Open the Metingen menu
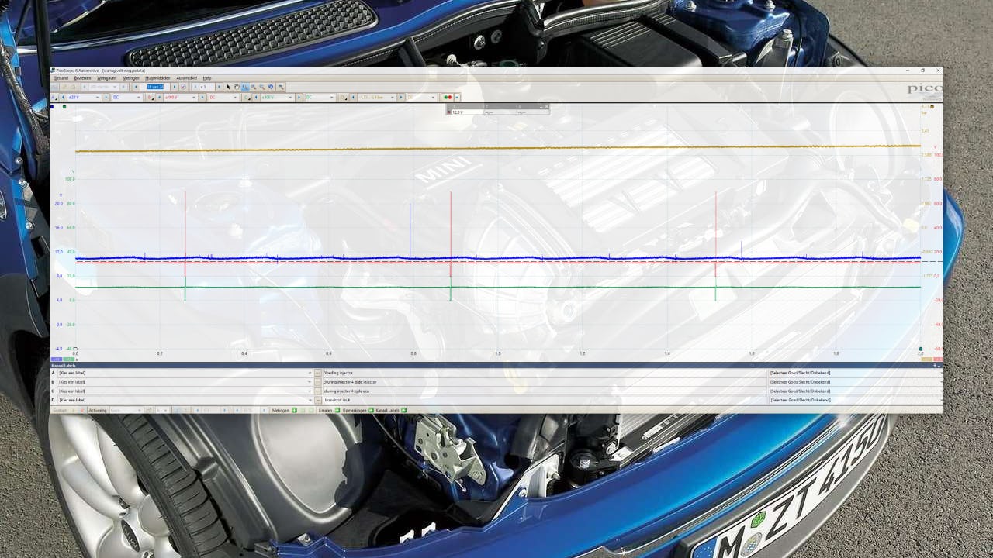The image size is (993, 558). [x=130, y=78]
